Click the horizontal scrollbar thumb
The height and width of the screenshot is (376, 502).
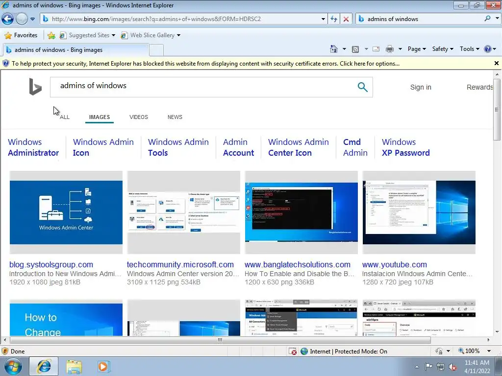[x=220, y=340]
